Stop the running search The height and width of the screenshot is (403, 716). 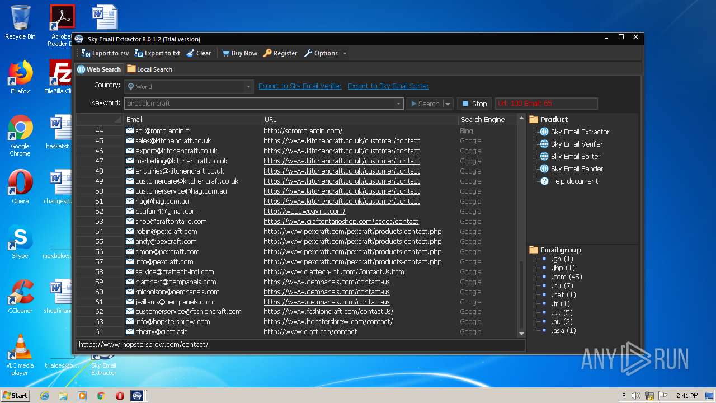pos(474,104)
